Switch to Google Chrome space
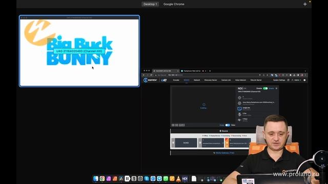Screen dimensions: 328x184 click(174, 4)
